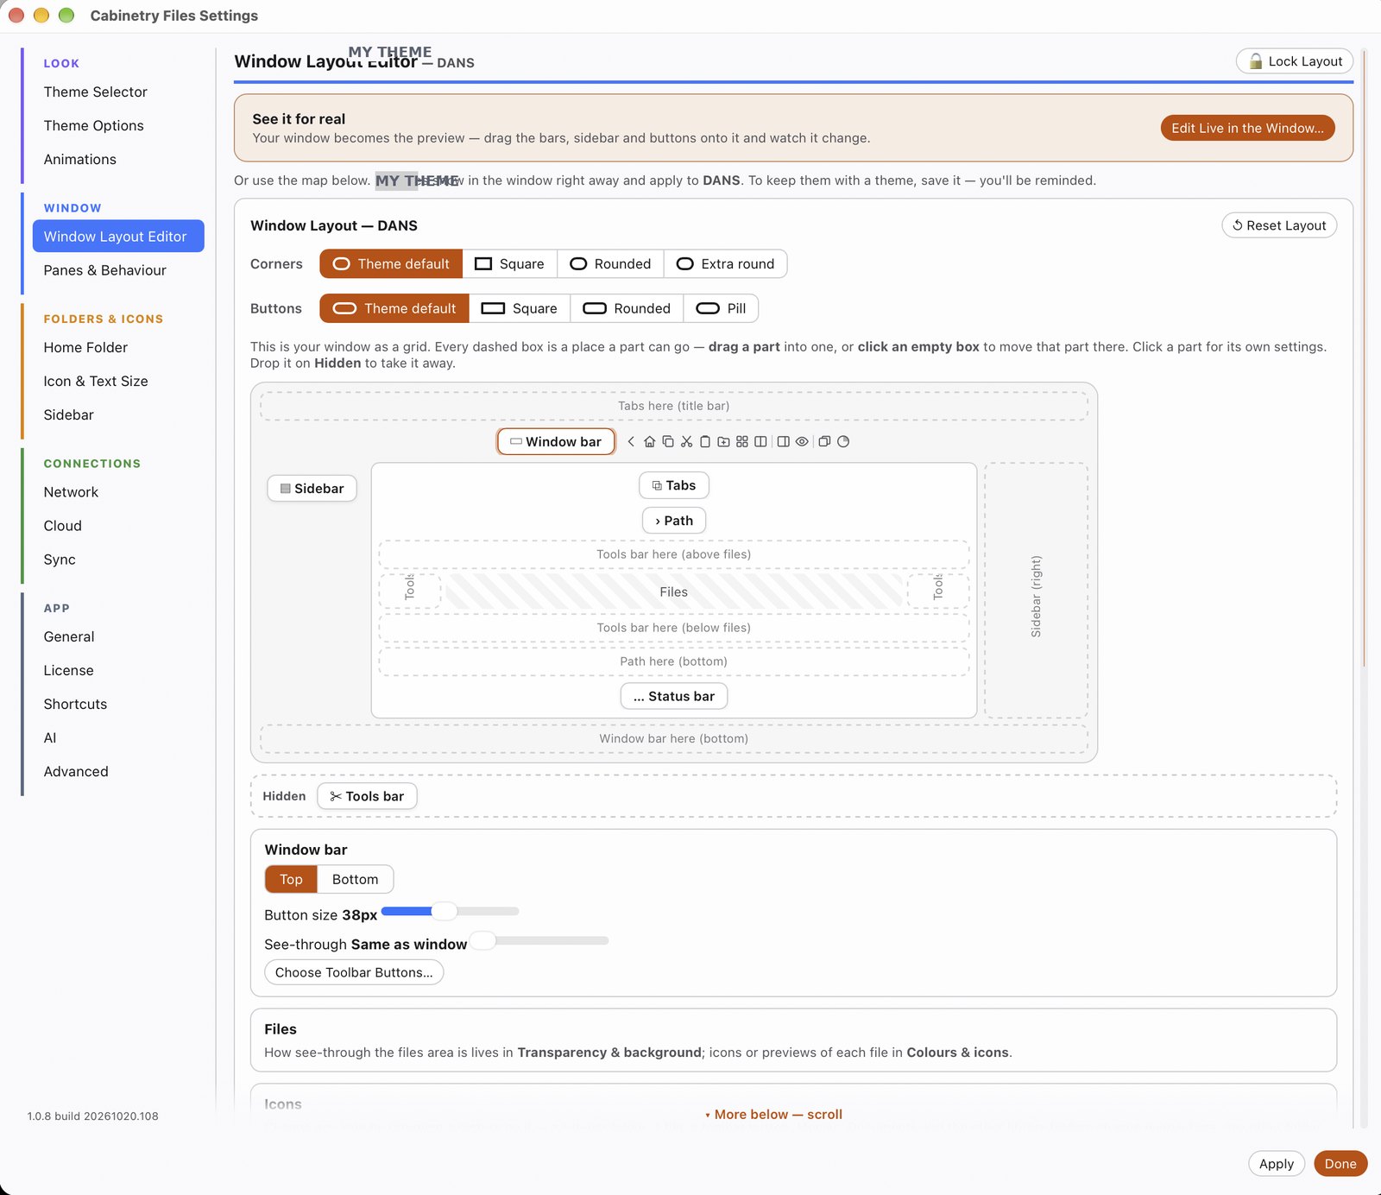Image resolution: width=1381 pixels, height=1195 pixels.
Task: Adjust the Button size slider
Action: tap(450, 911)
